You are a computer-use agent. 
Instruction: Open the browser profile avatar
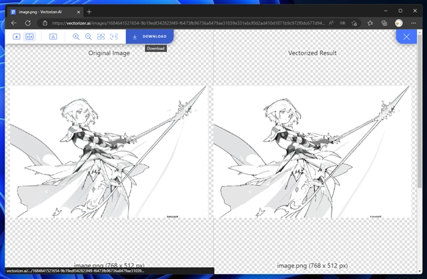[399, 23]
